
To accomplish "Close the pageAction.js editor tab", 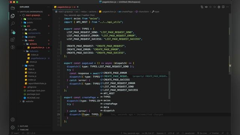I will [x=78, y=7].
